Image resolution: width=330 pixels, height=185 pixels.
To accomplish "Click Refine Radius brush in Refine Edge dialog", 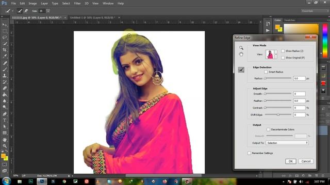I will 241,70.
